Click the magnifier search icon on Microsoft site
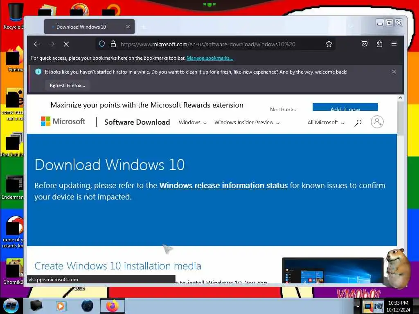This screenshot has width=419, height=314. pyautogui.click(x=358, y=123)
